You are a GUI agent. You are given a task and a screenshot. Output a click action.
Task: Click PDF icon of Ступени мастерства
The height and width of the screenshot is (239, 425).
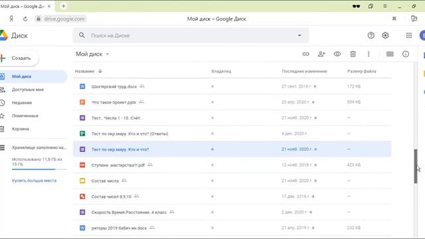point(82,165)
